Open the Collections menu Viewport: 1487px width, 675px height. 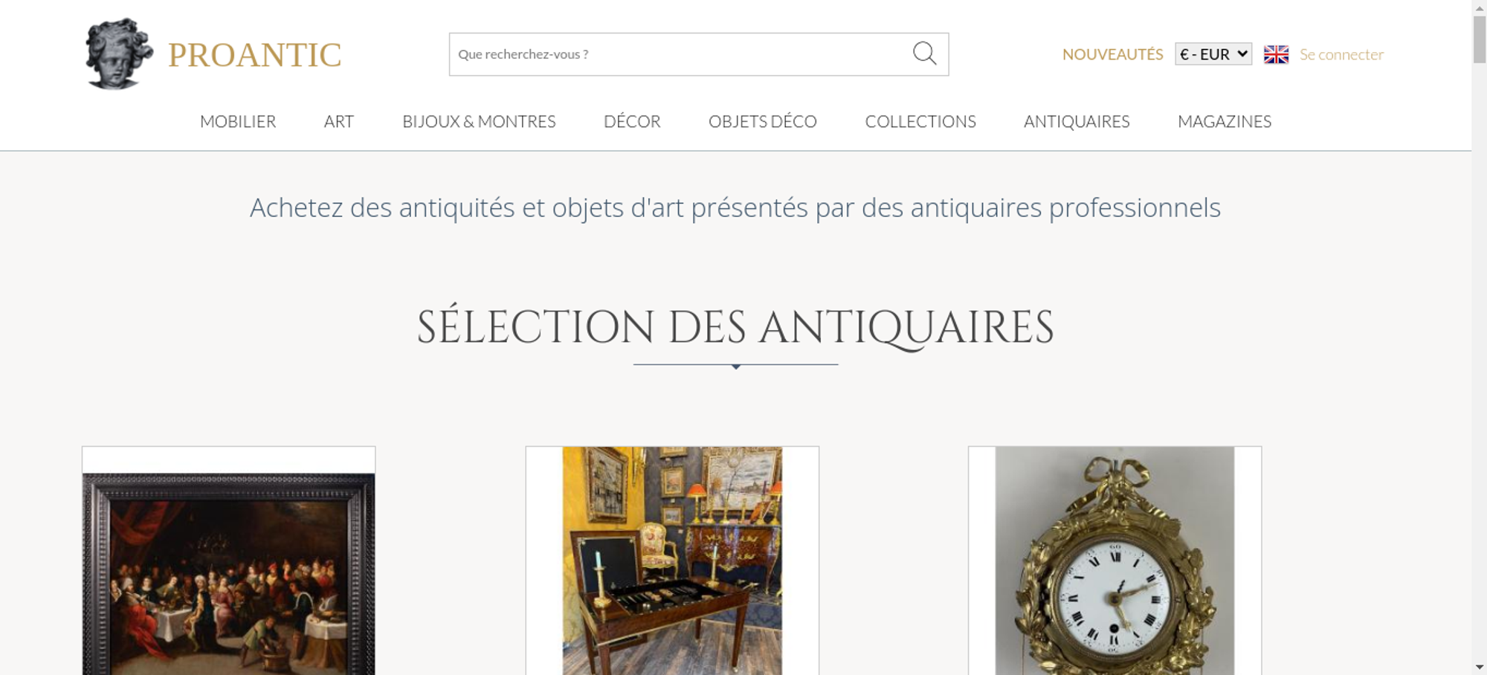pos(920,121)
